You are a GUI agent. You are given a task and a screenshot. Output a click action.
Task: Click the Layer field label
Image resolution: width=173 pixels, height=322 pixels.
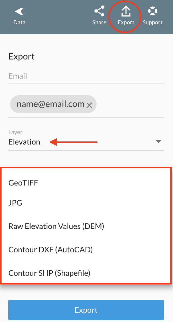[x=15, y=132]
